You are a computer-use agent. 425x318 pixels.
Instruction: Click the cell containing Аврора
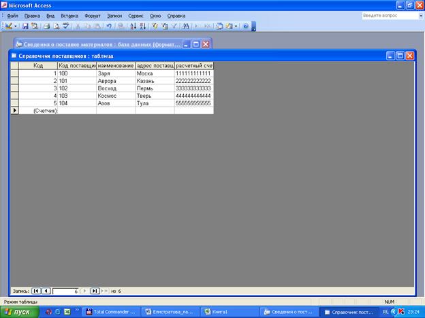[x=116, y=81]
